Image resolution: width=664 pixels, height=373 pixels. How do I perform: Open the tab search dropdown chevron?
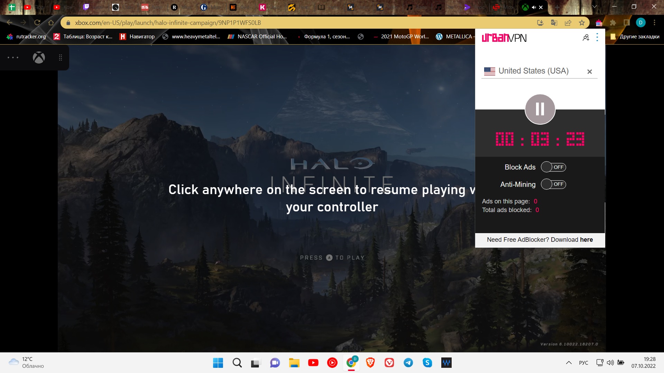(x=595, y=7)
